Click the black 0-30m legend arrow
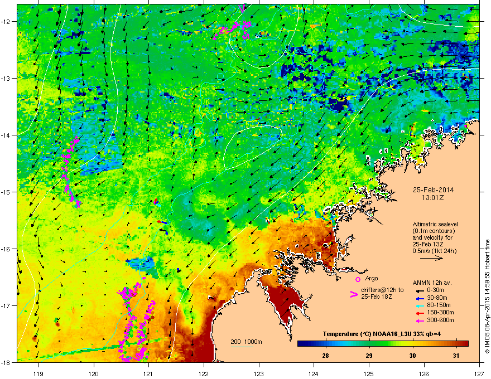The image size is (491, 379). [420, 290]
